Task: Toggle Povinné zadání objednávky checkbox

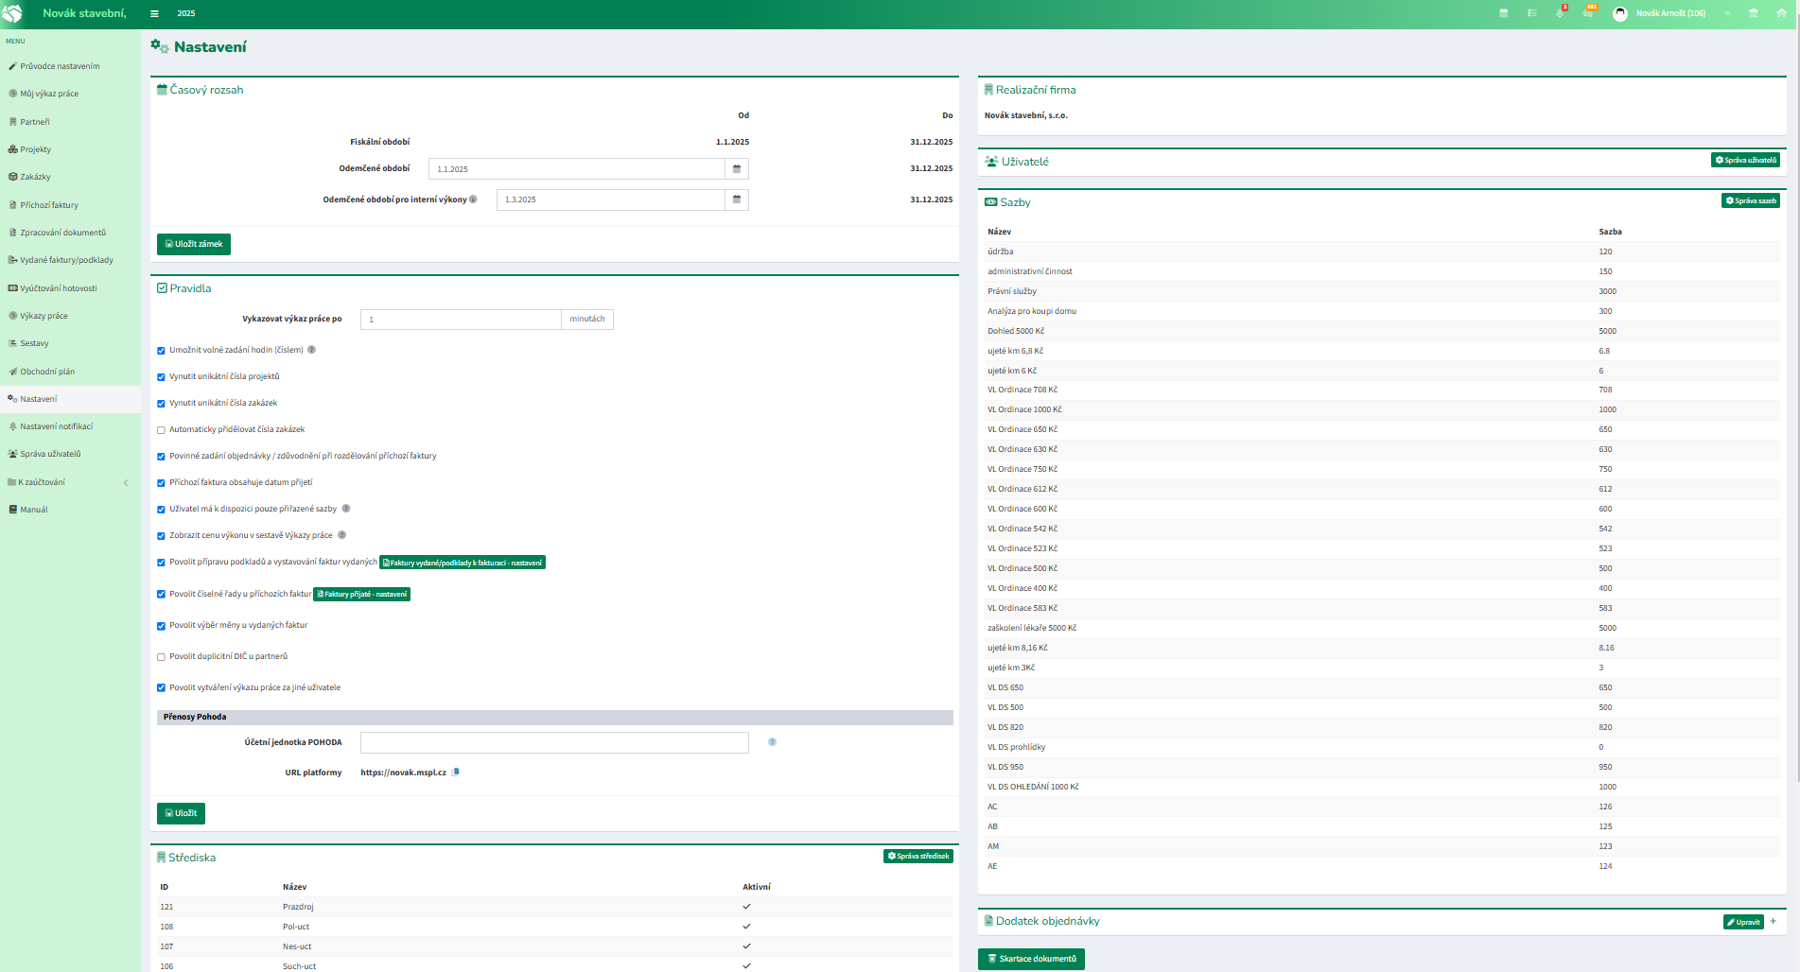Action: 161,457
